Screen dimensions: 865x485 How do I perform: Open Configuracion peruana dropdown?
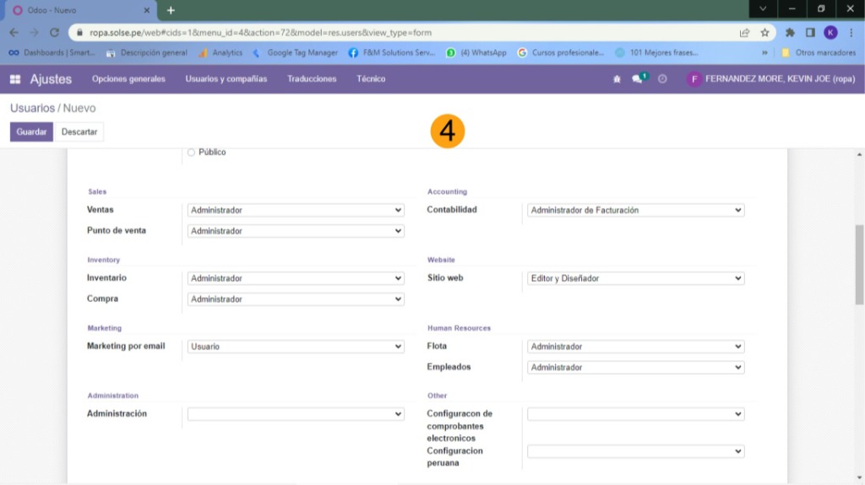[635, 451]
